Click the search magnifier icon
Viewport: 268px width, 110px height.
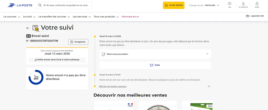click(40, 5)
